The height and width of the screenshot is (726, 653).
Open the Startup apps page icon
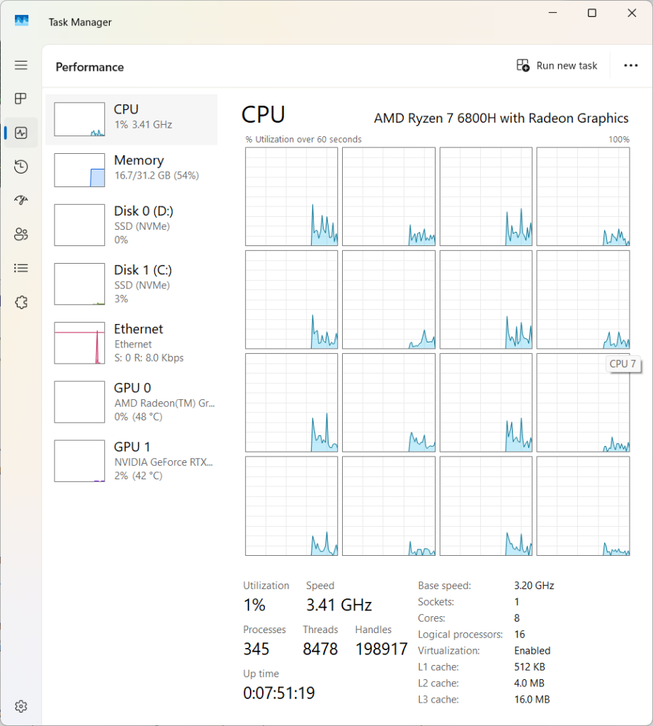coord(21,201)
